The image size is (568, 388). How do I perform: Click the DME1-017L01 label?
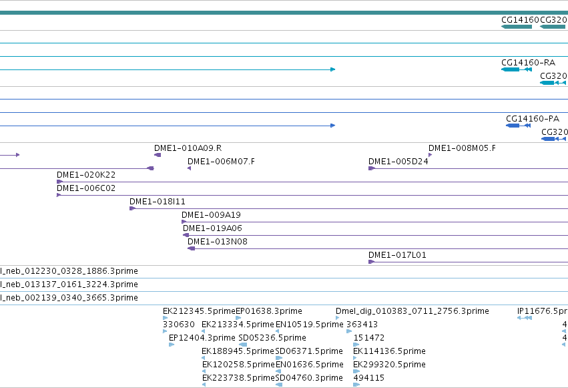(x=397, y=255)
